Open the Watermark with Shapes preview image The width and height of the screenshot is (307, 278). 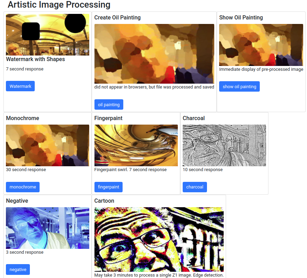tap(48, 35)
